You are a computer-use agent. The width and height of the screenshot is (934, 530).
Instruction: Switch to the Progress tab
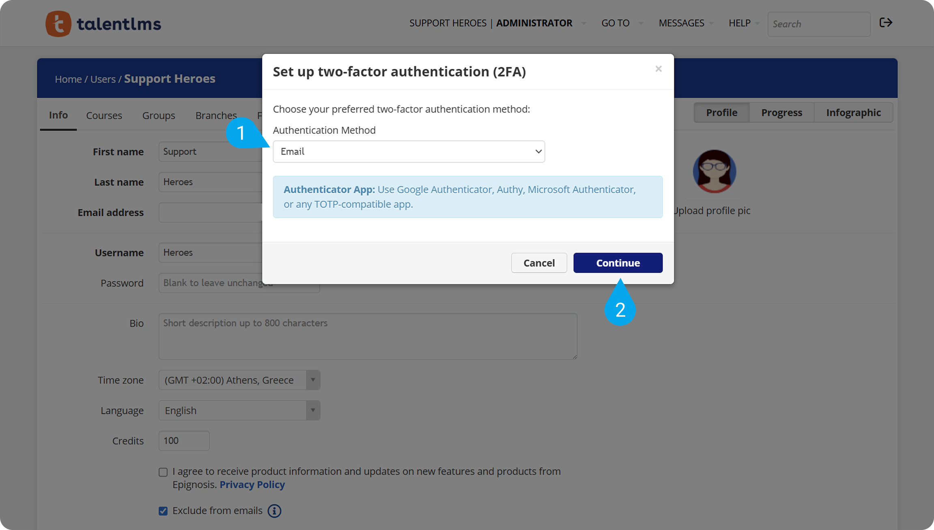[x=781, y=112]
